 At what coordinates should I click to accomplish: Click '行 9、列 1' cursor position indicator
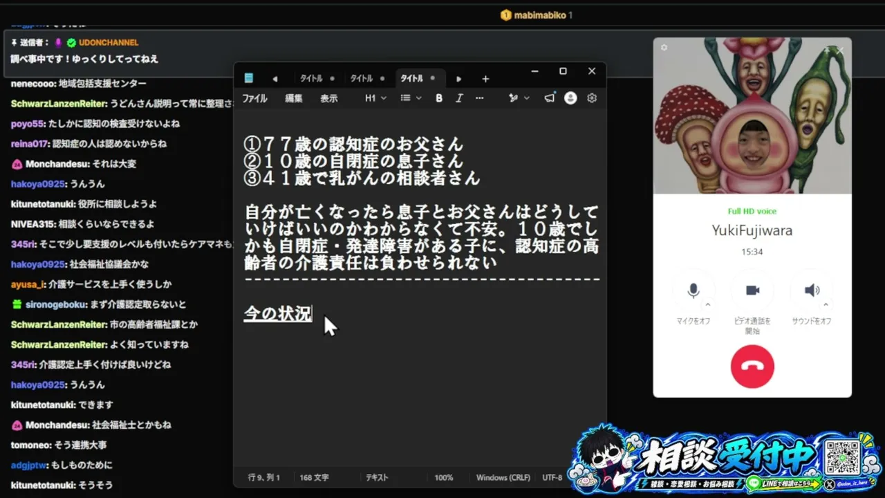point(264,477)
